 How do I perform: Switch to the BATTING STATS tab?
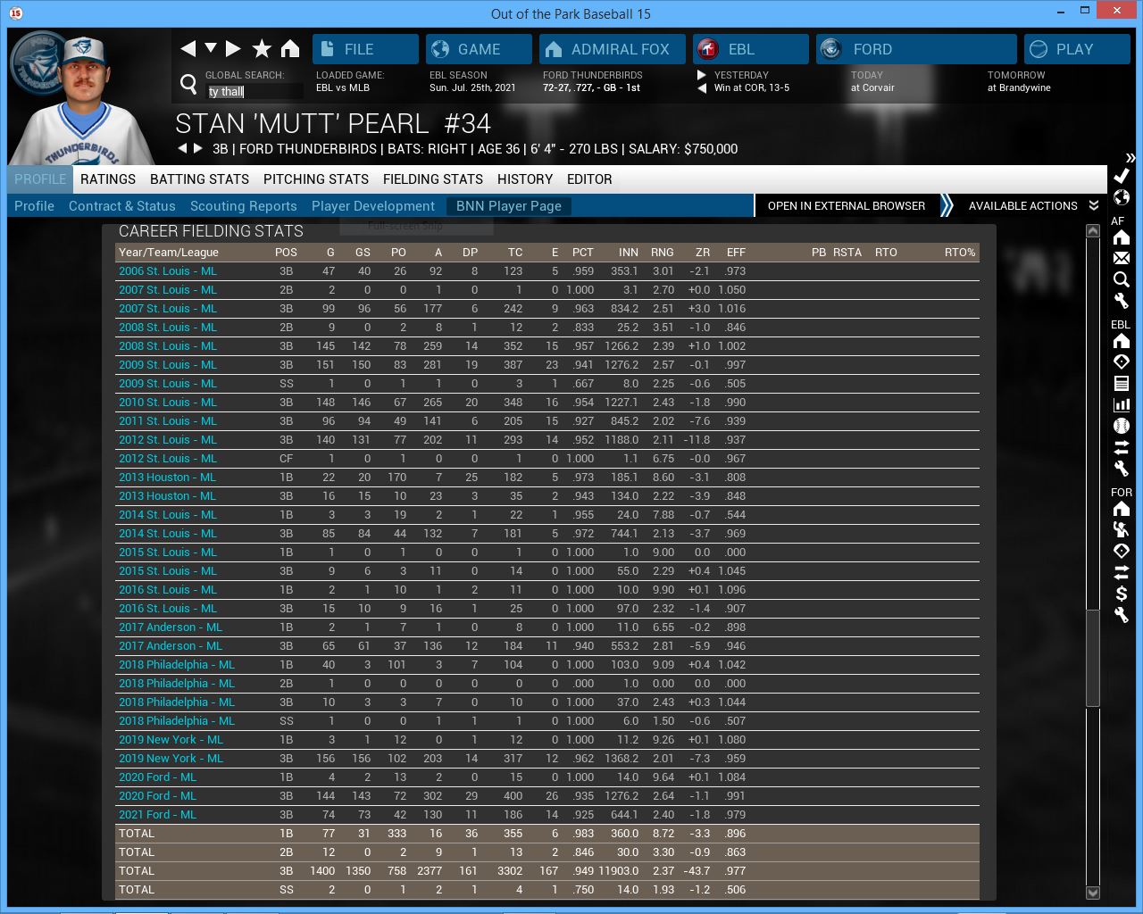(199, 179)
